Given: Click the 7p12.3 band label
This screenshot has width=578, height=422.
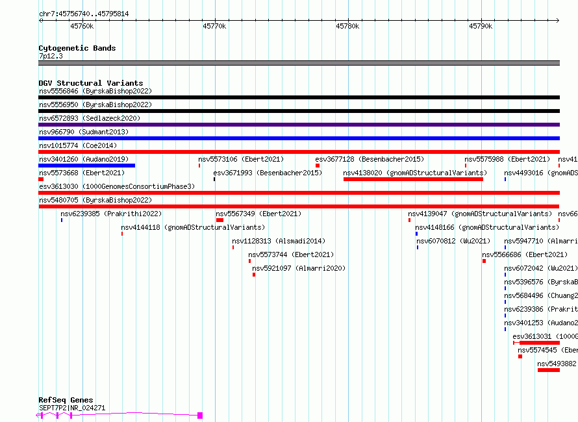Looking at the screenshot, I should 51,56.
